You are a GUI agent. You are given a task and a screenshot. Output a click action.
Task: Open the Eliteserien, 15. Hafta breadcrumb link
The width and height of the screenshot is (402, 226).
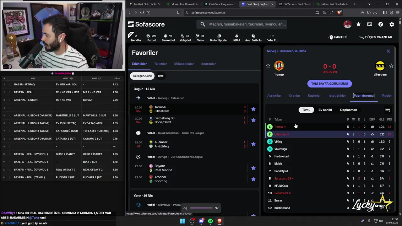click(x=293, y=51)
